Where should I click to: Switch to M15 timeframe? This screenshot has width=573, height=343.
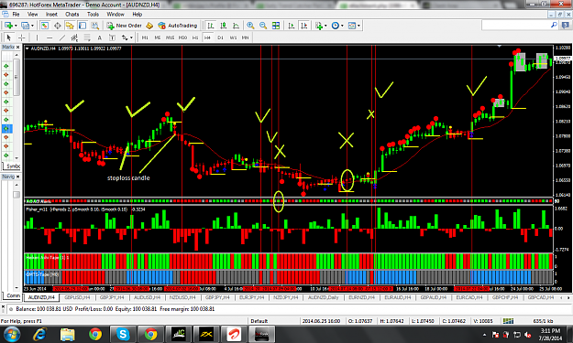pyautogui.click(x=170, y=38)
